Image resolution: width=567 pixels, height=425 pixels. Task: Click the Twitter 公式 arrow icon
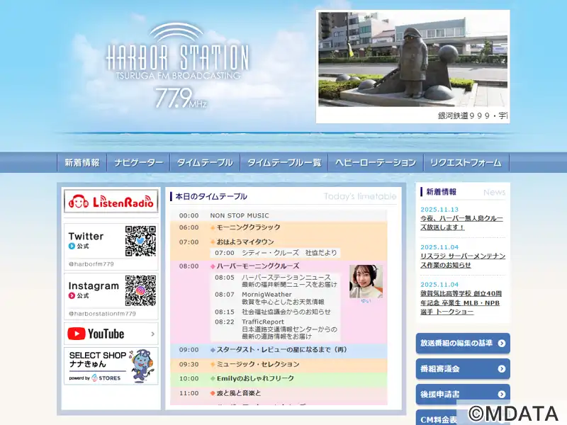pos(72,246)
